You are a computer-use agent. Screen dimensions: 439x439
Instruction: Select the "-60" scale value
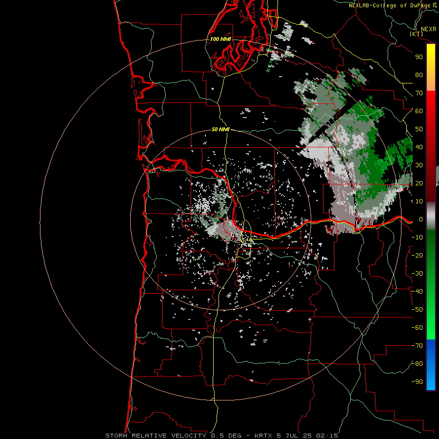coord(417,328)
